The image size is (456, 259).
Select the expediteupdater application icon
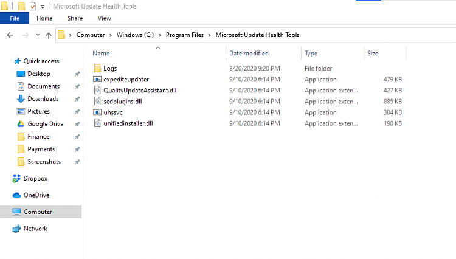pyautogui.click(x=97, y=80)
